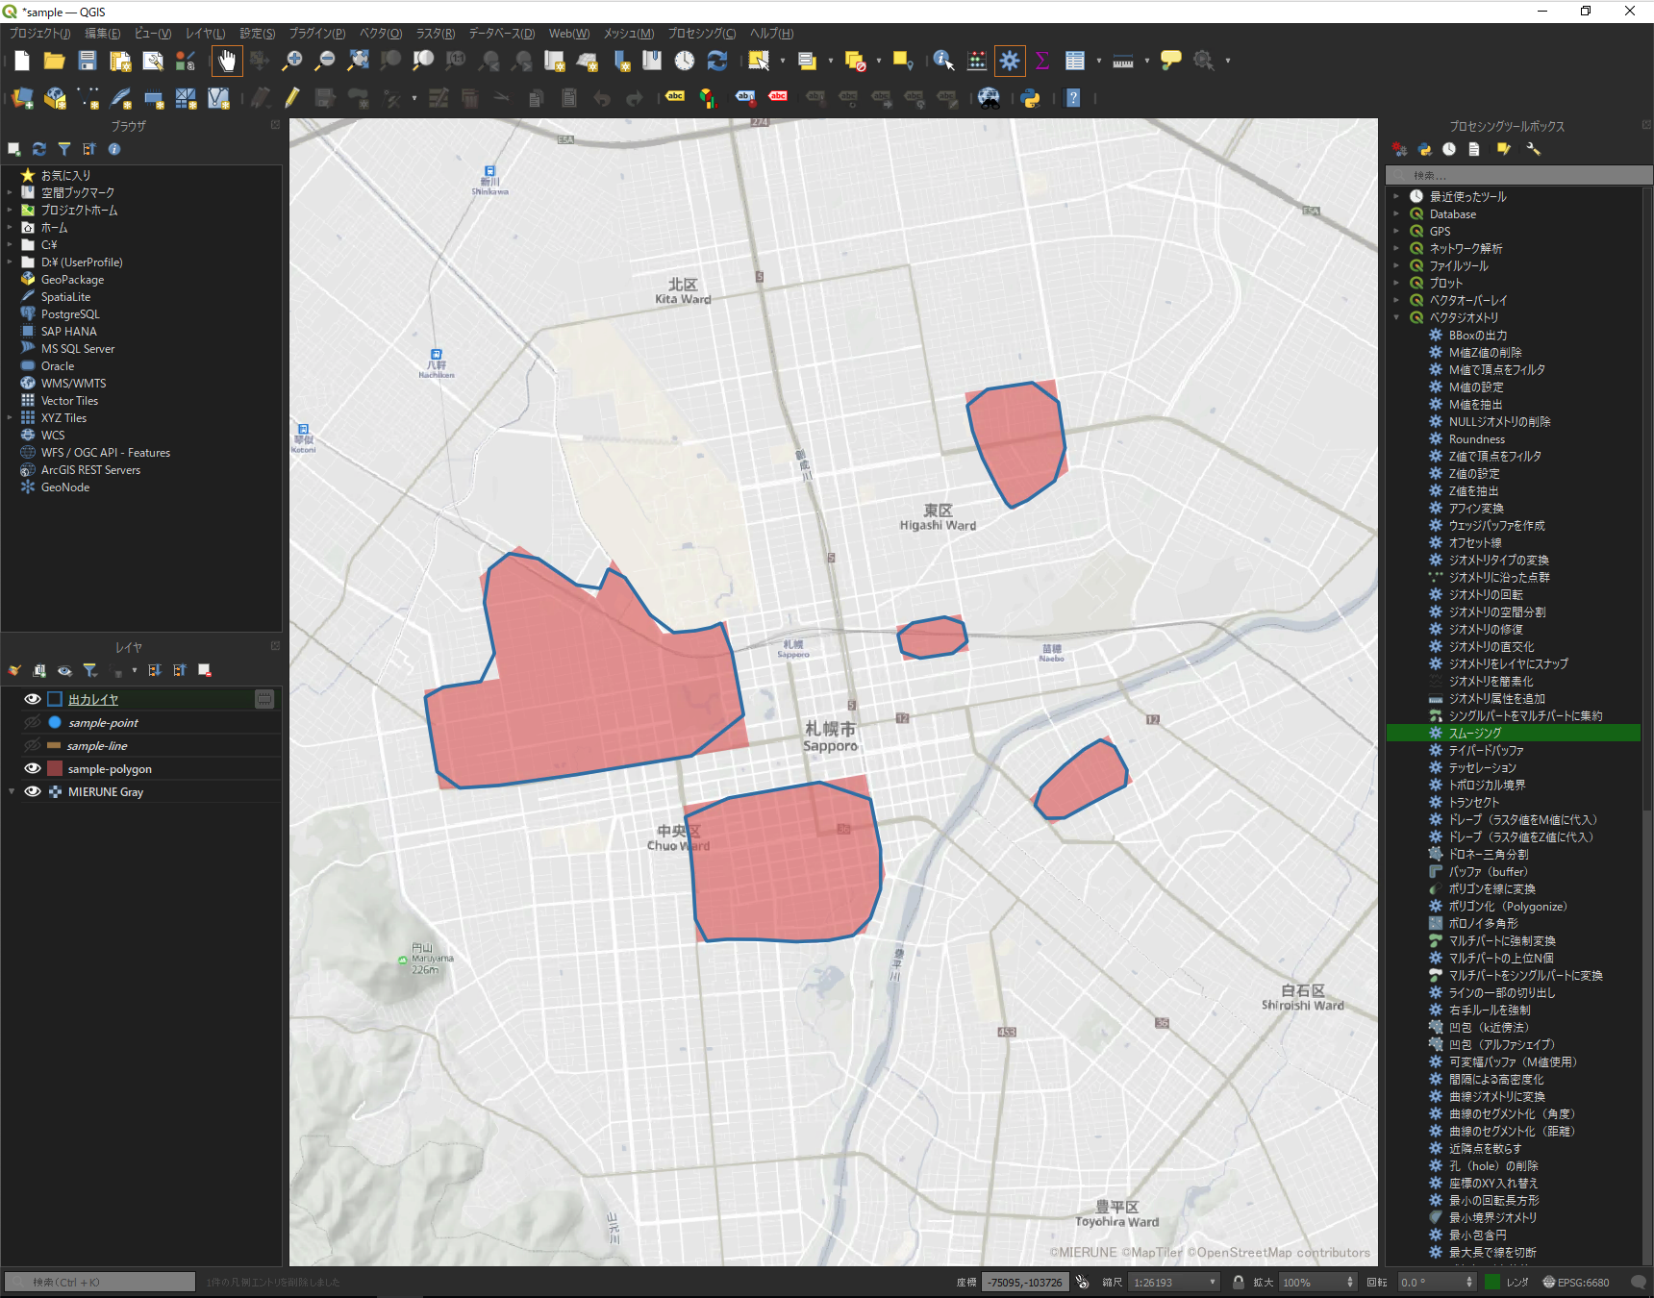Activate the Zoom In magnifier tool
Viewport: 1654px width, 1298px height.
[x=292, y=62]
